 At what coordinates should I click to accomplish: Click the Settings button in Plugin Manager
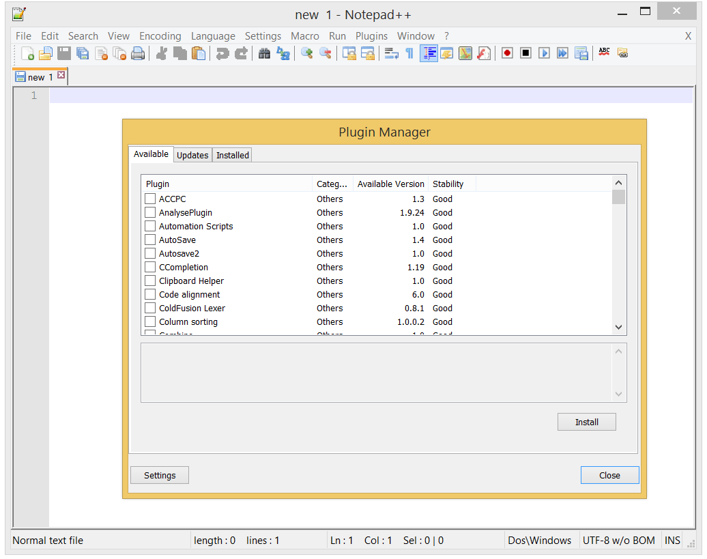(160, 475)
